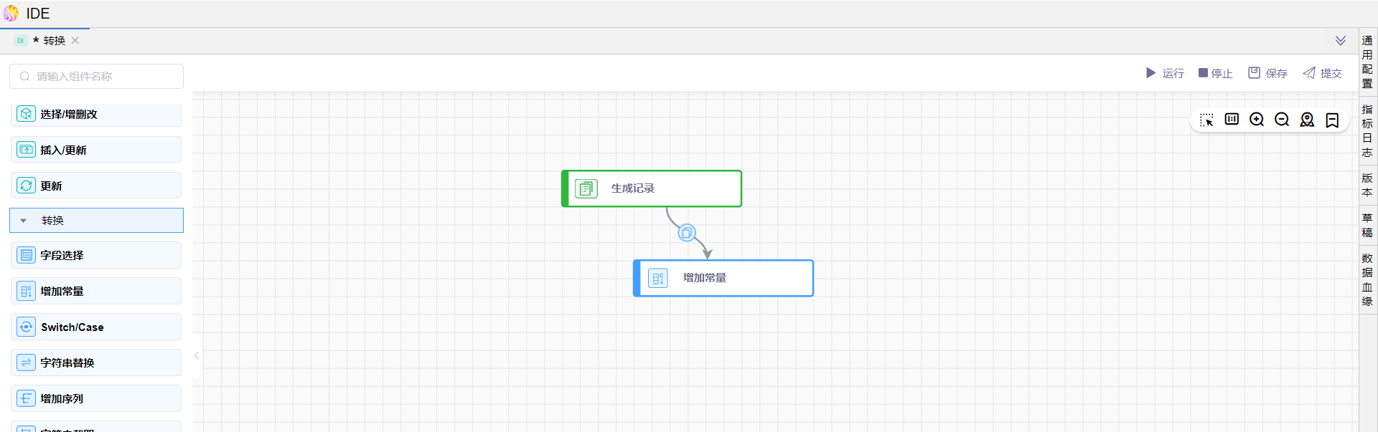This screenshot has height=432, width=1378.
Task: Close the 转换 editor tab
Action: tap(75, 41)
